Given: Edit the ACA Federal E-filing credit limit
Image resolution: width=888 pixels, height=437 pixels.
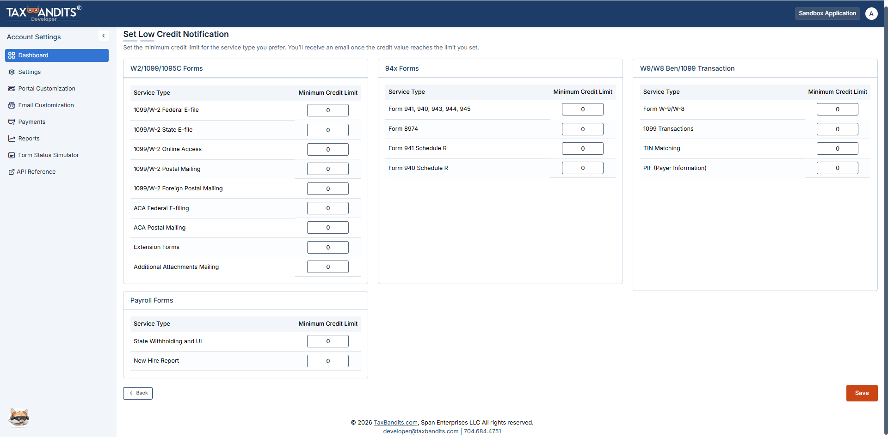Looking at the screenshot, I should 328,208.
